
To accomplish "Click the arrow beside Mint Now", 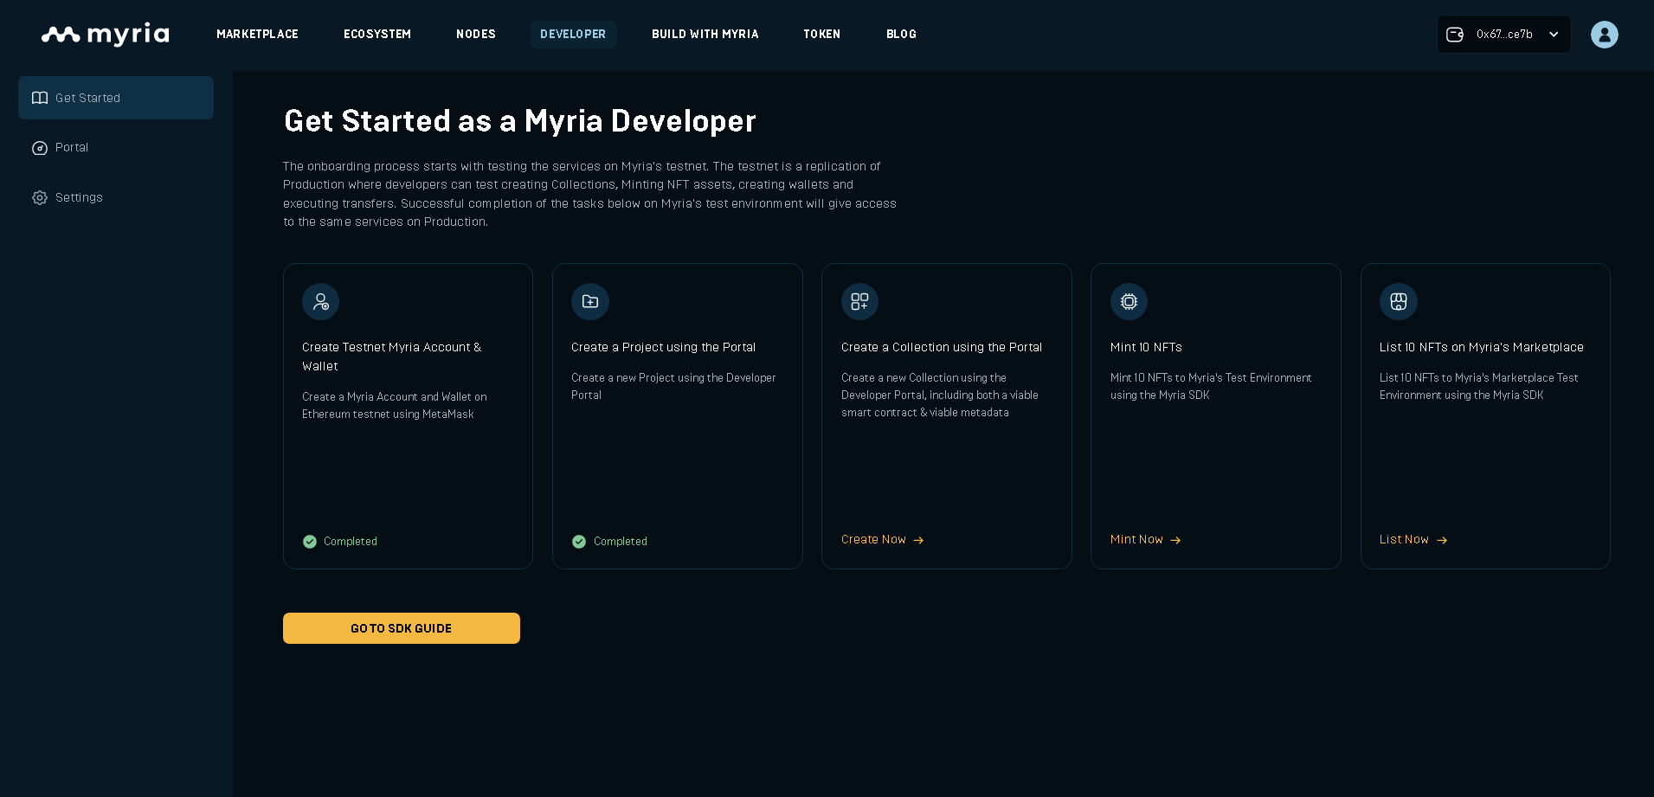I will pyautogui.click(x=1175, y=540).
